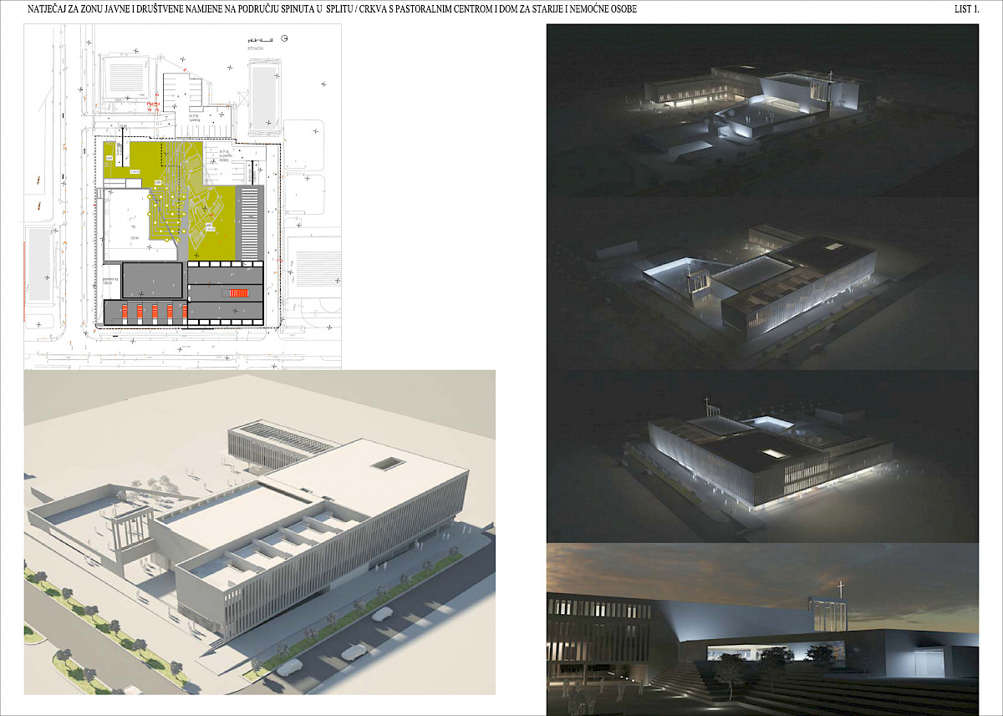Click the 'LIST 1.' sheet label
The image size is (1003, 716).
coord(966,9)
